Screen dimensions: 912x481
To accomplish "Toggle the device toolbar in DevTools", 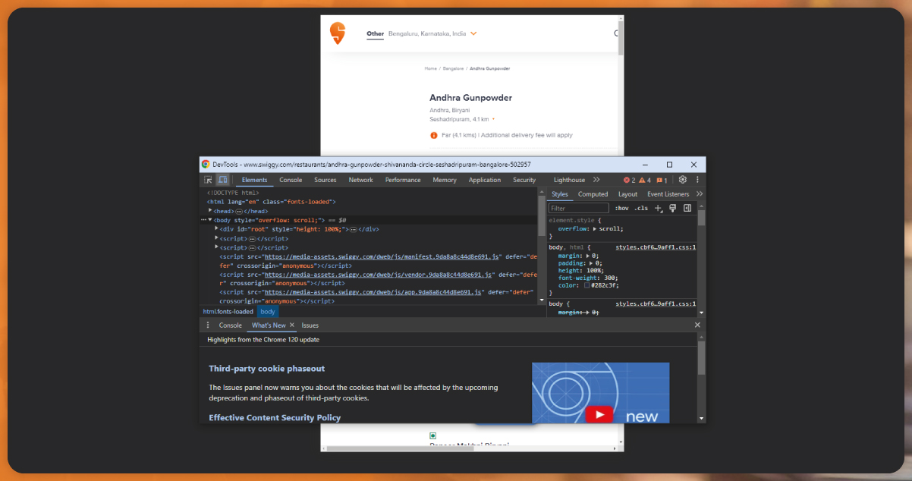I will [x=222, y=180].
